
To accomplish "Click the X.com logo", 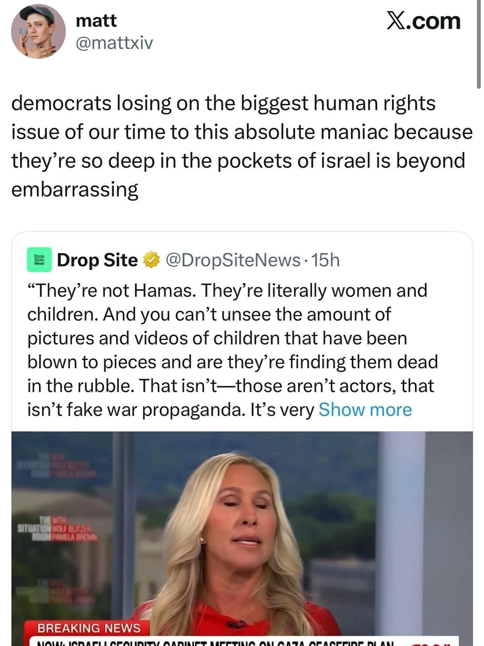I will pos(423,22).
